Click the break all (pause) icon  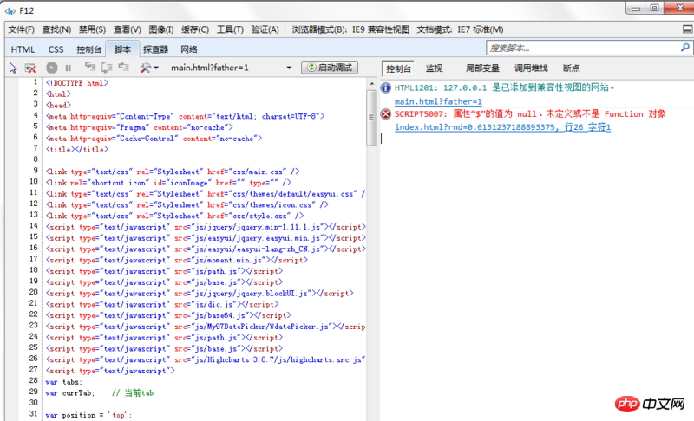click(x=69, y=68)
